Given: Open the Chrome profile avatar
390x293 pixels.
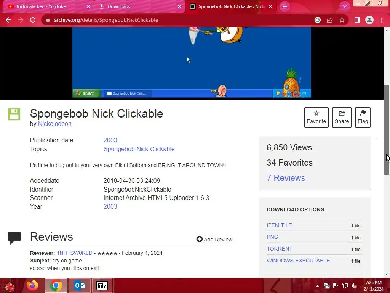Looking at the screenshot, I should coord(369,20).
